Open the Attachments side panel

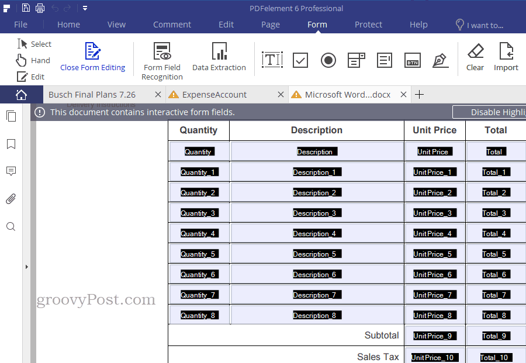coord(11,199)
